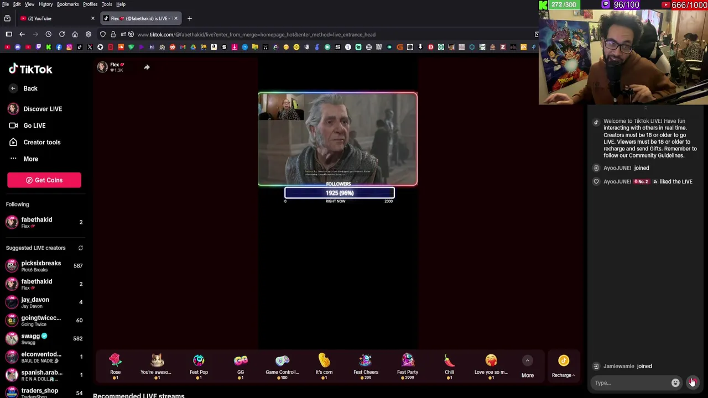Open the Profiles menu

90,4
